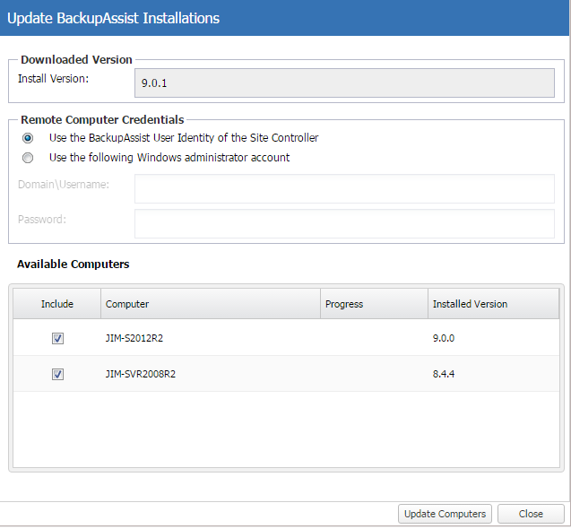Select BackupAssist User Identity radio option
571x529 pixels.
click(x=28, y=138)
